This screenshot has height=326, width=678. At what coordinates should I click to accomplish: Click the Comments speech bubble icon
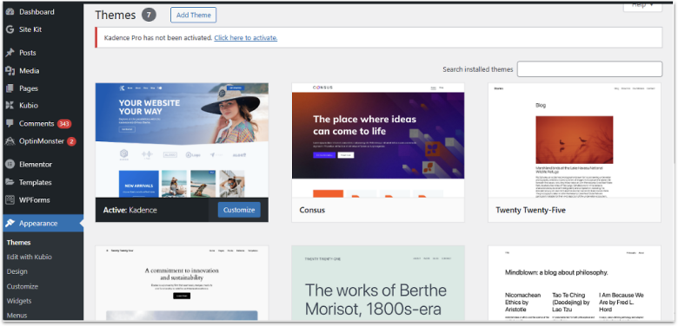(x=10, y=123)
